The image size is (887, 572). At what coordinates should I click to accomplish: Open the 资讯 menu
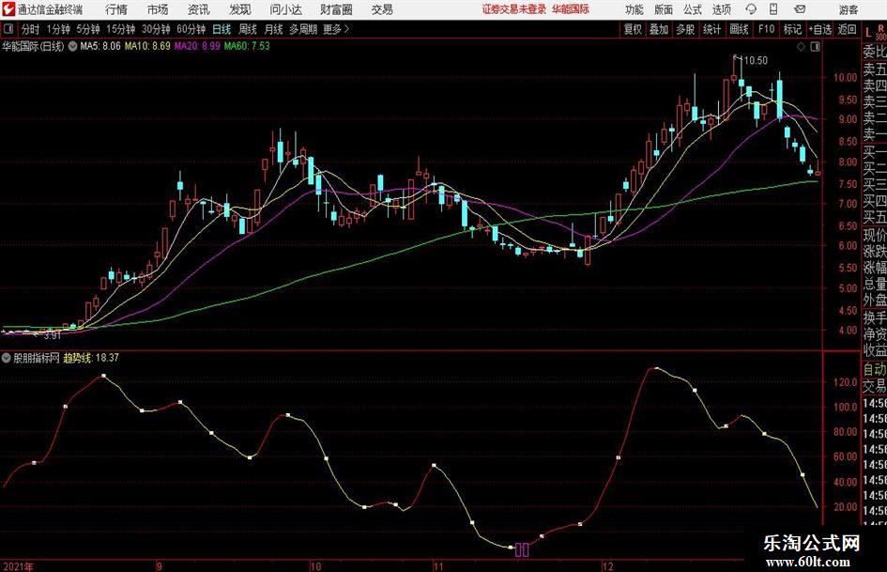(x=199, y=9)
